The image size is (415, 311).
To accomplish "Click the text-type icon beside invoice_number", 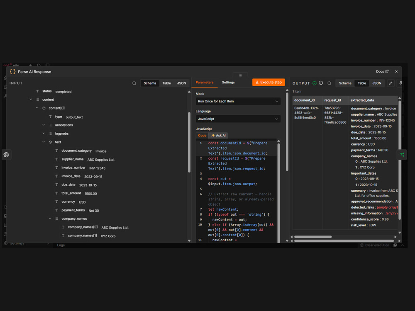I will pyautogui.click(x=56, y=168).
